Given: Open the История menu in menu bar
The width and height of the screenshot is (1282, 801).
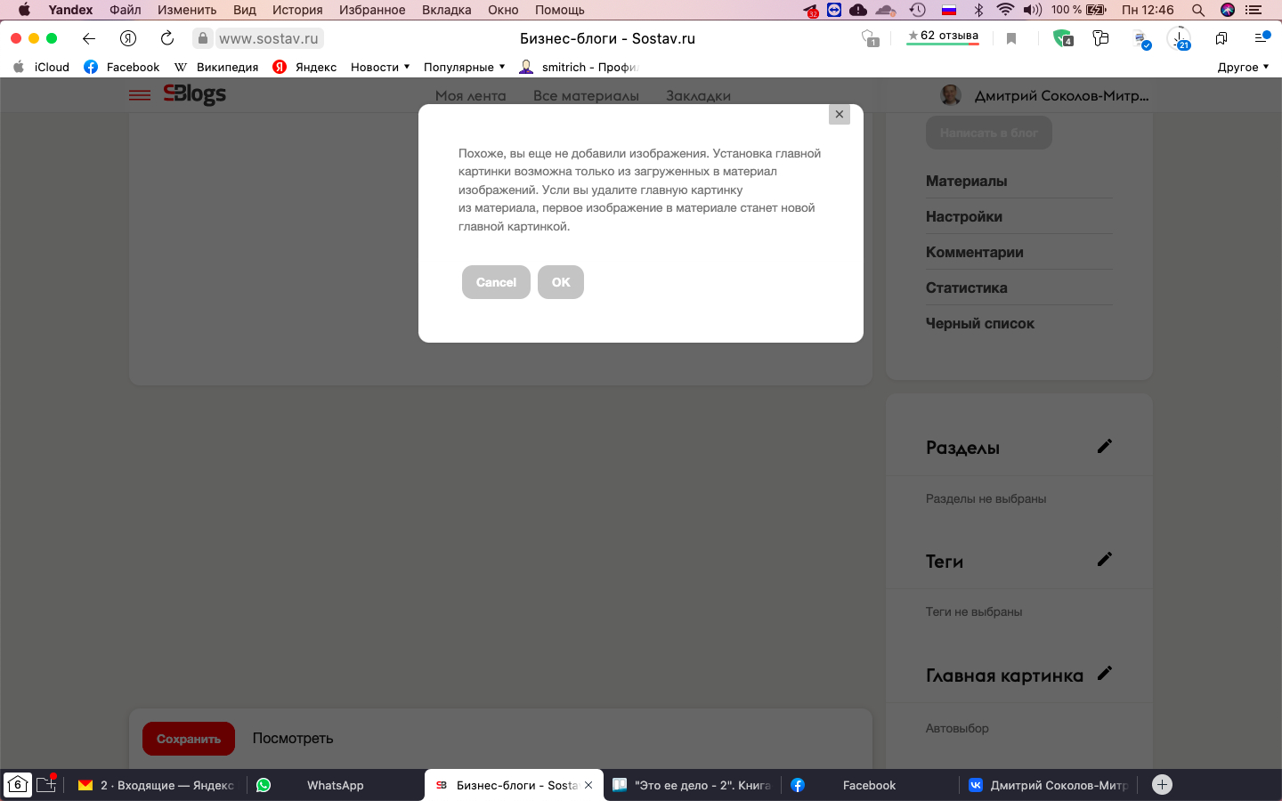Looking at the screenshot, I should click(x=297, y=10).
